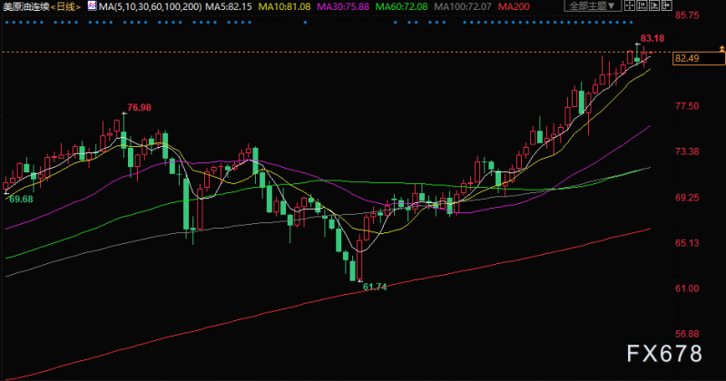The width and height of the screenshot is (726, 381).
Task: Click the MA5:82.15 legend value
Action: pyautogui.click(x=229, y=7)
